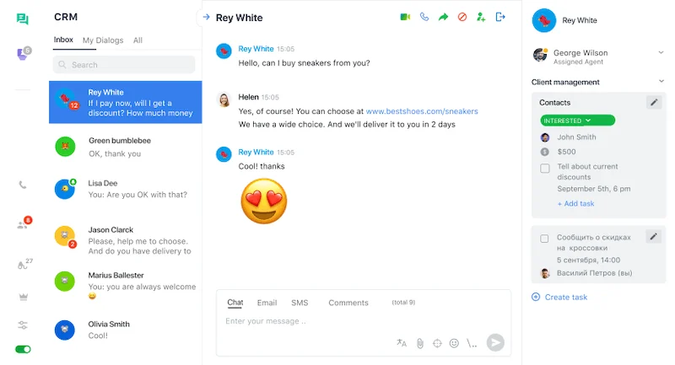Check the 'Tell about current discounts' task
This screenshot has width=675, height=365.
coord(545,169)
